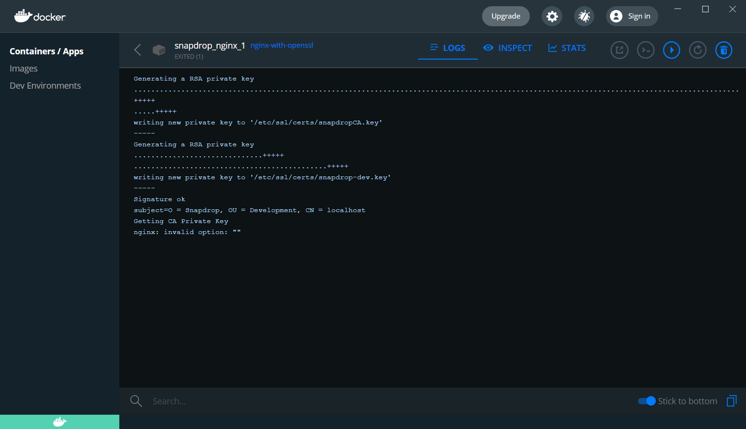Open container in browser icon
The image size is (746, 429).
click(619, 50)
